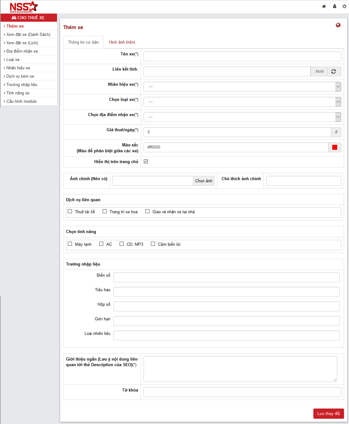Screen dimensions: 349x424
Task: Click the Lưu thay đổi button
Action: pyautogui.click(x=328, y=413)
